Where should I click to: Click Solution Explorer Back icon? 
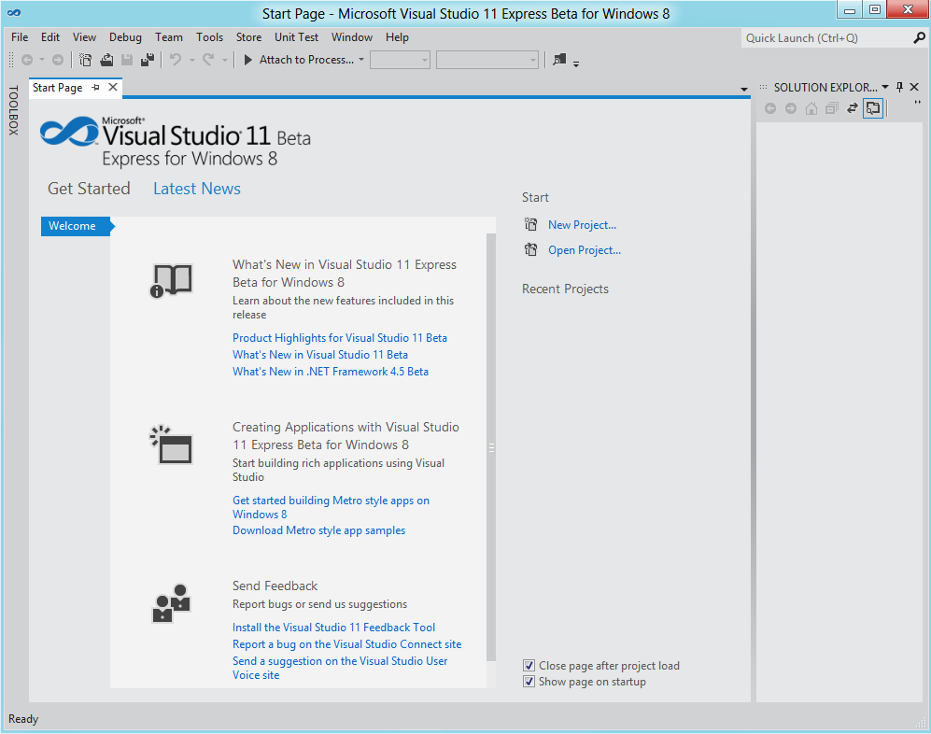click(x=770, y=108)
